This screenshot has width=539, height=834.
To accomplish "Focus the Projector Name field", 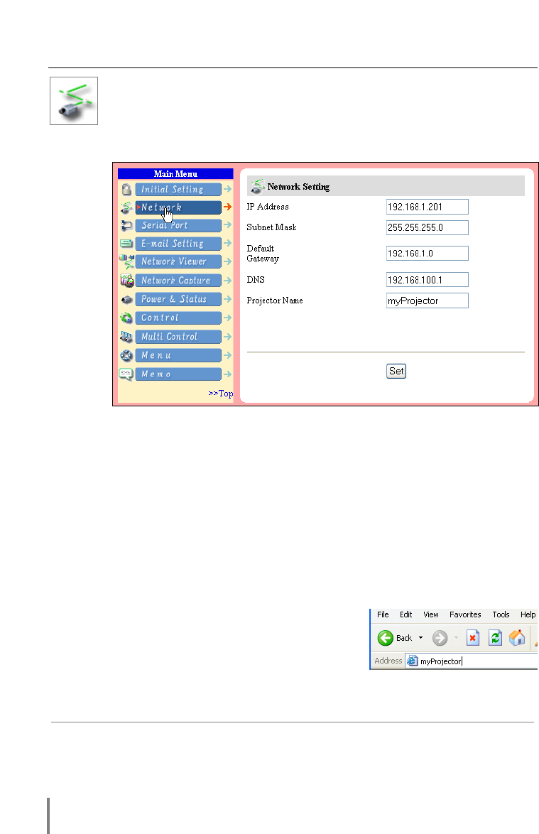I will pos(428,300).
